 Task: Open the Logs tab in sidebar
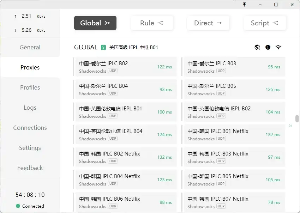pyautogui.click(x=30, y=108)
